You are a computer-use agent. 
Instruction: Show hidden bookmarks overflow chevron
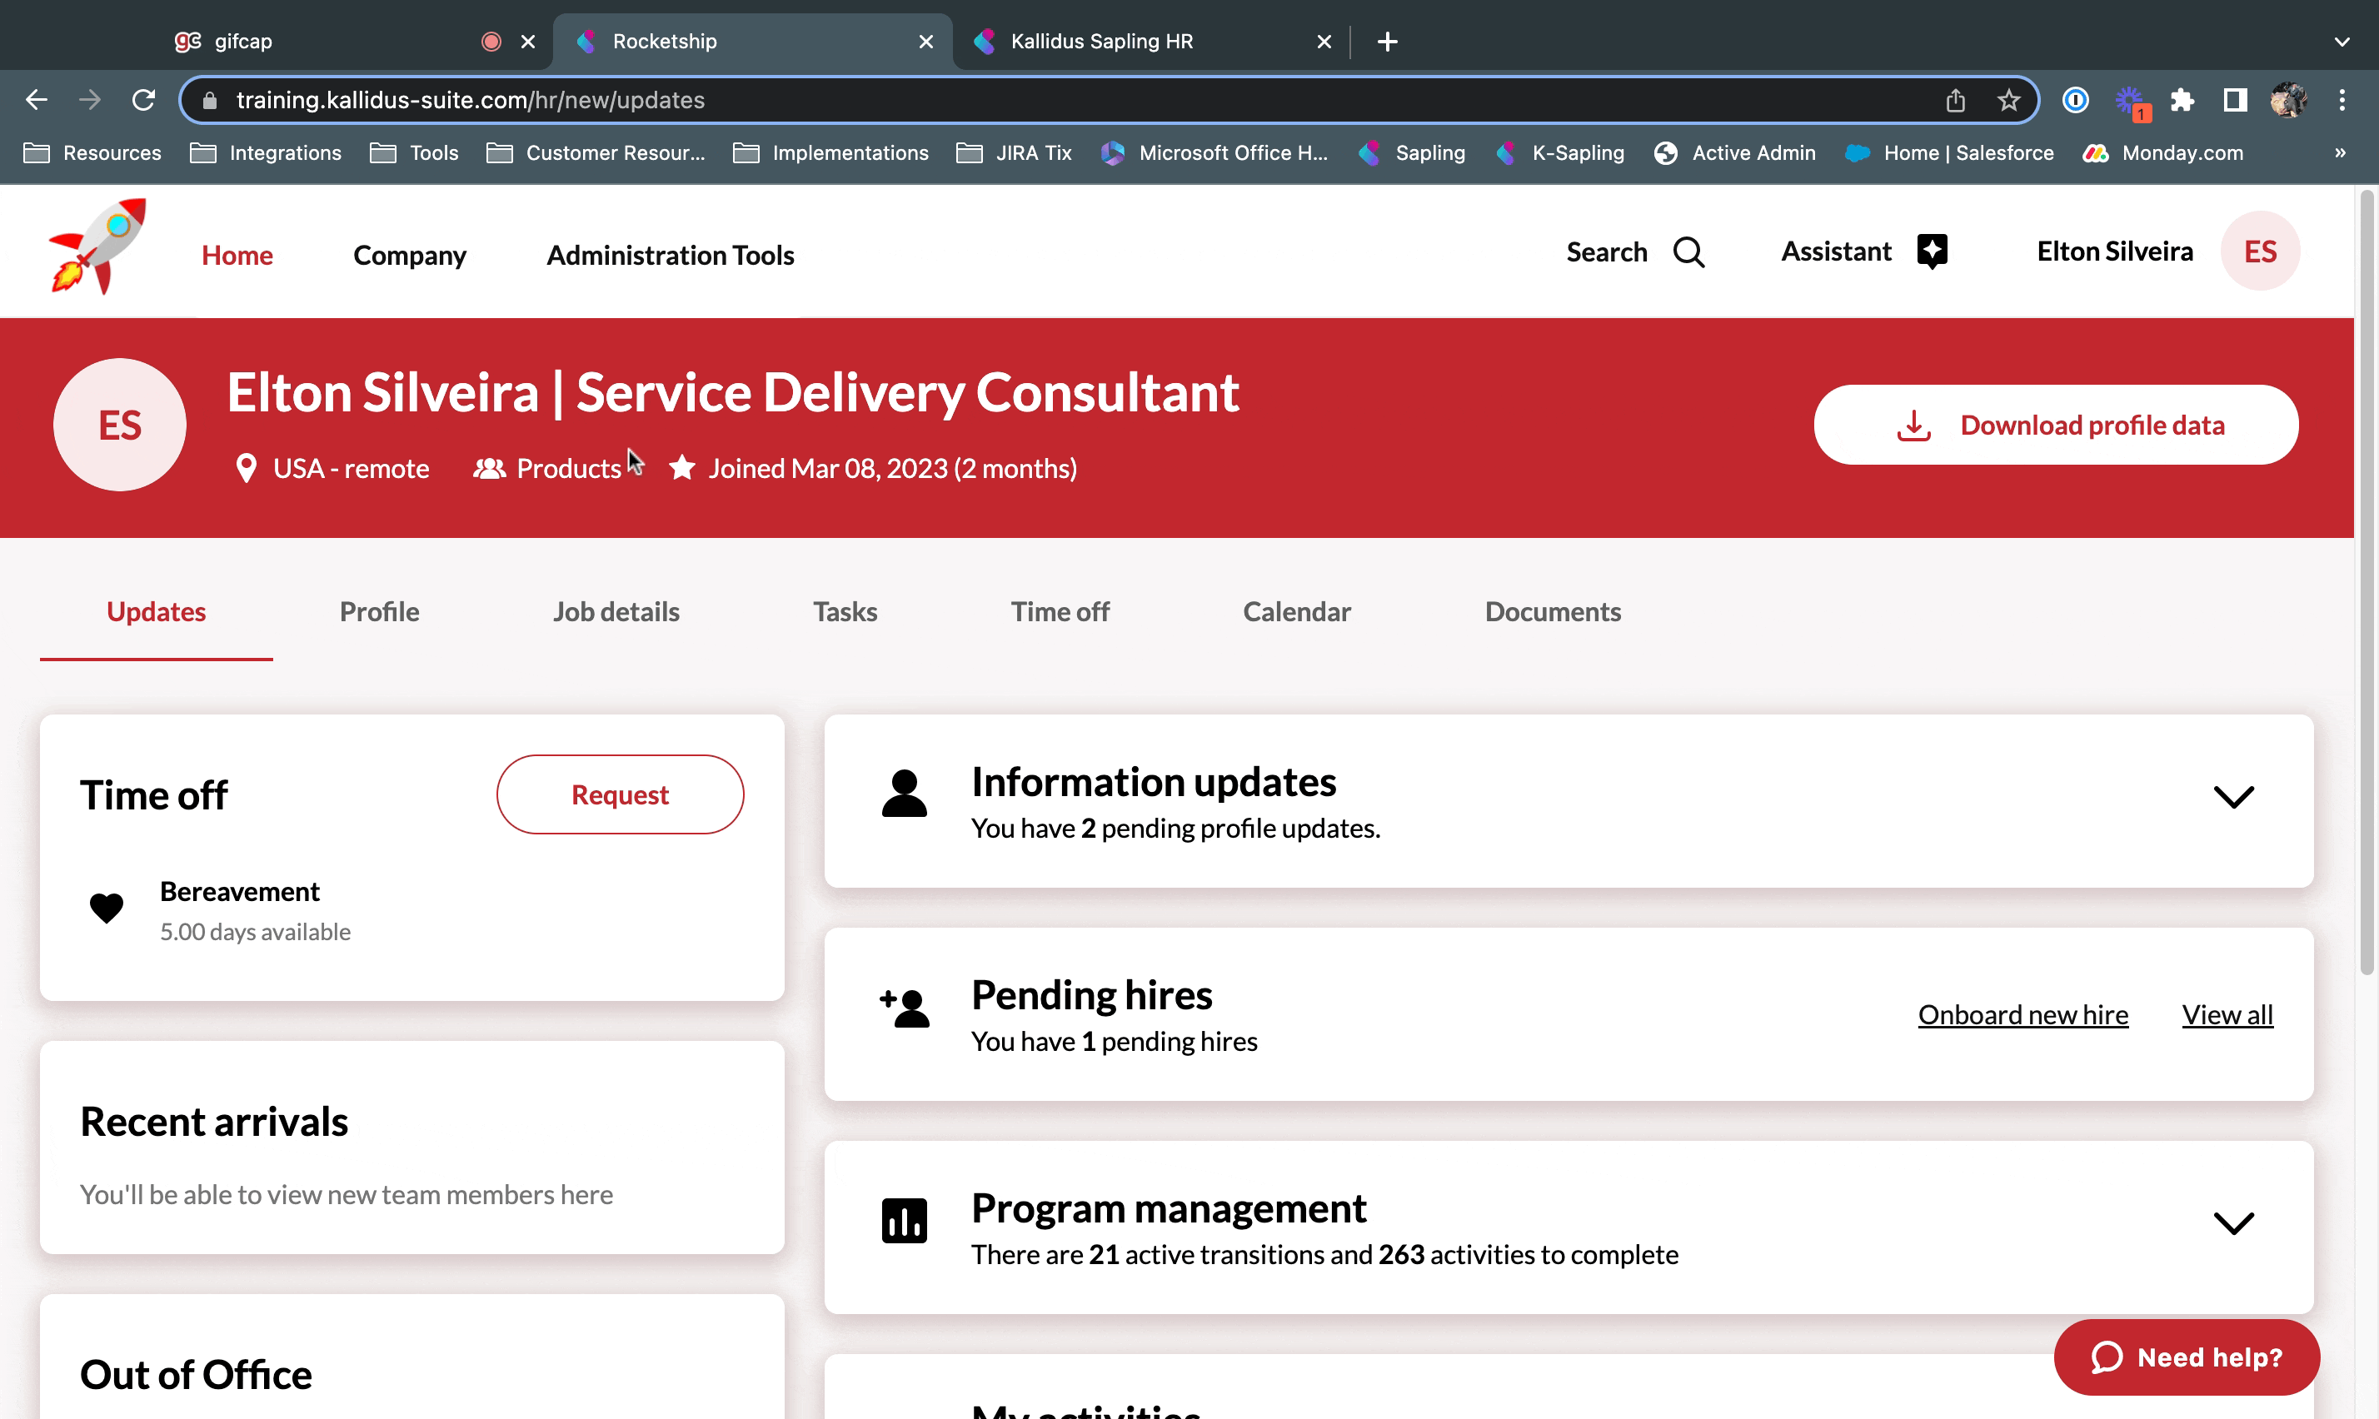tap(2340, 153)
